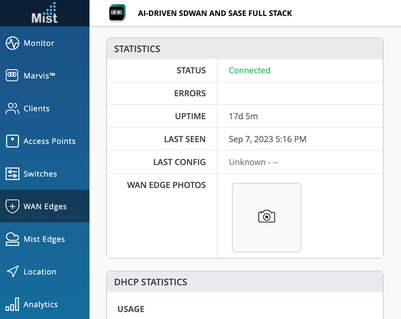
Task: Click the USAGE label
Action: (x=131, y=309)
